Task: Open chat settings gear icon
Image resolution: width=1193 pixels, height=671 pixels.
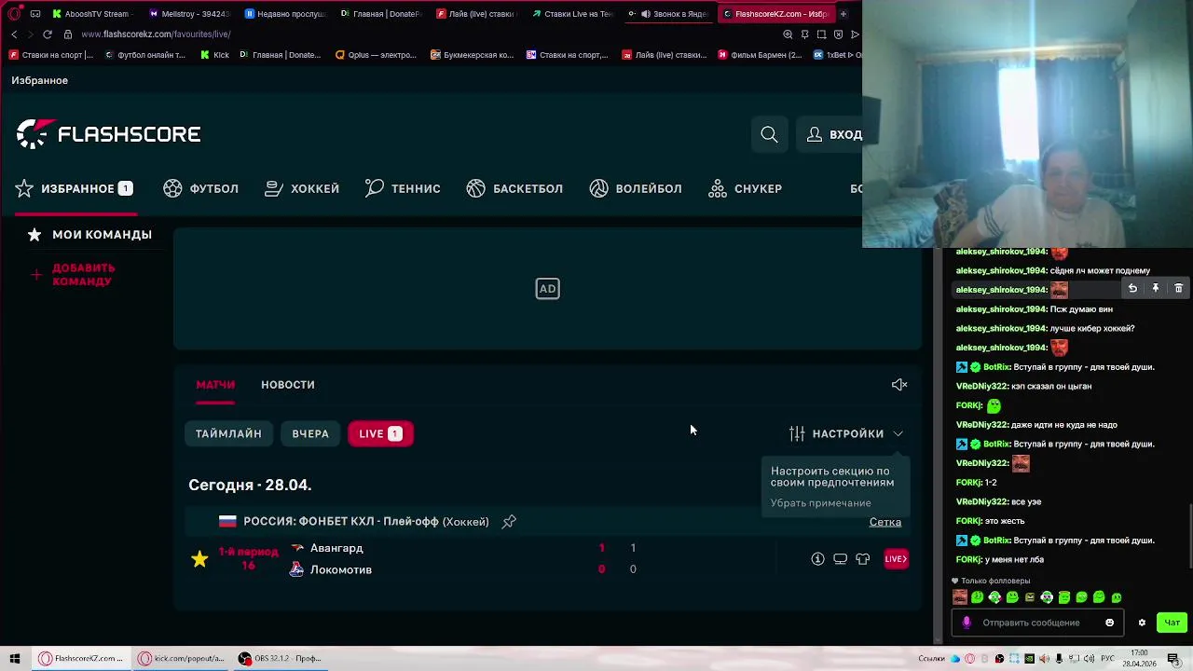Action: (x=1142, y=623)
